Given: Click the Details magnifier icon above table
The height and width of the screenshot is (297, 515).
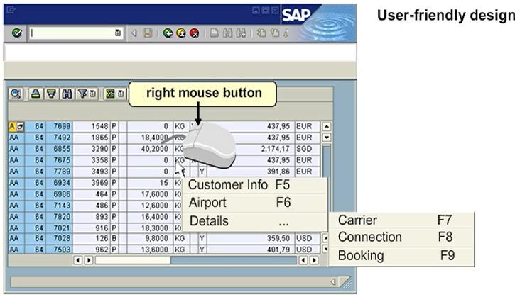Looking at the screenshot, I should point(16,94).
